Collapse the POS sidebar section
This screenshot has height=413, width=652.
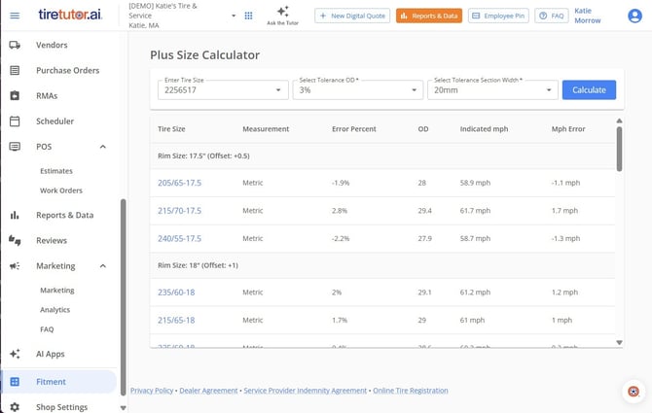point(103,147)
